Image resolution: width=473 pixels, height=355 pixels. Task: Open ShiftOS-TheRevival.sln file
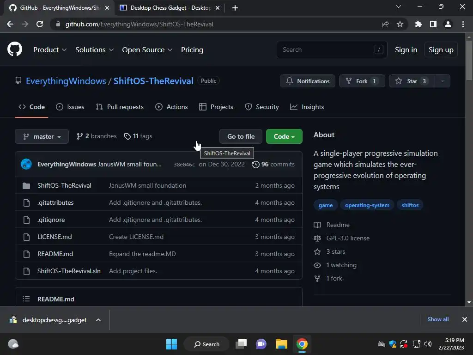click(69, 271)
